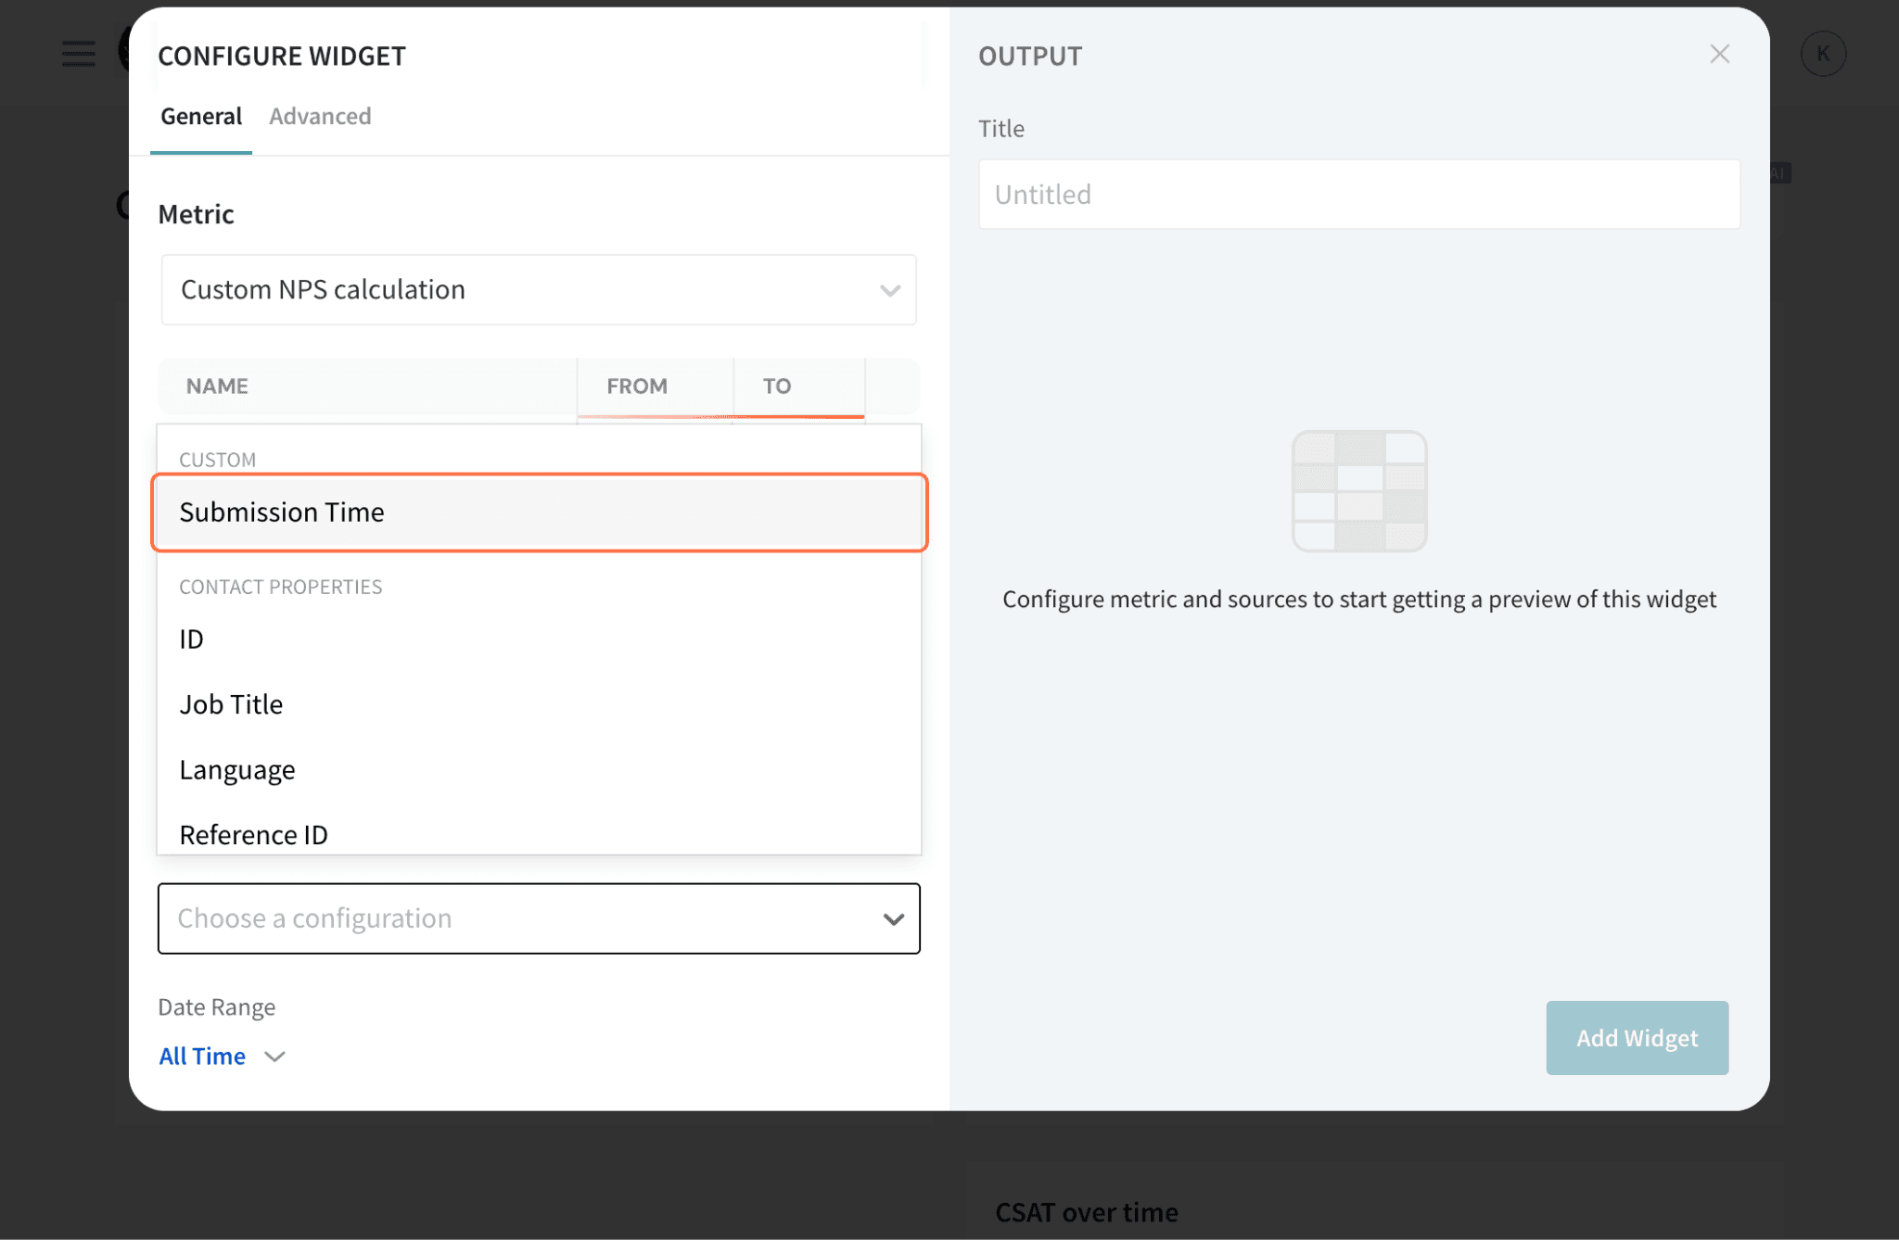
Task: Select Language from contact properties
Action: tap(237, 770)
